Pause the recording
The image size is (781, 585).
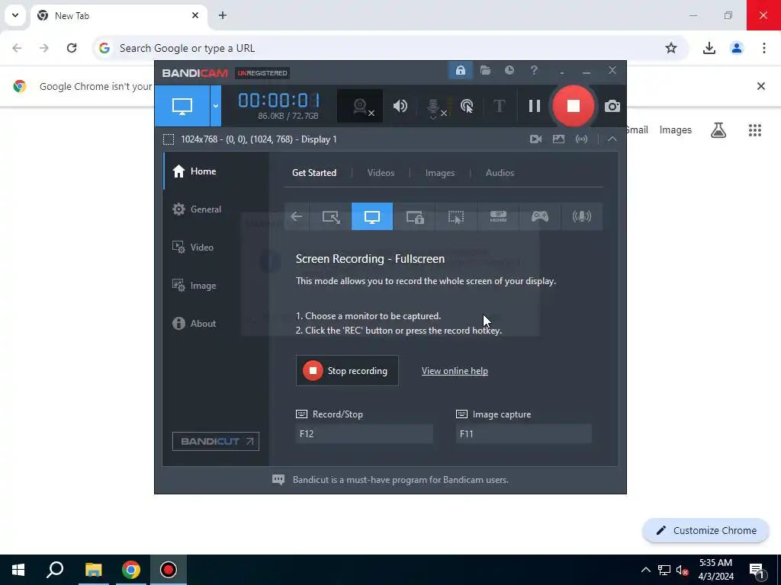point(535,106)
